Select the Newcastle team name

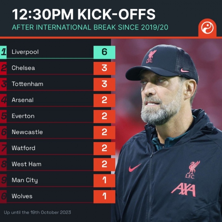[x=27, y=132]
